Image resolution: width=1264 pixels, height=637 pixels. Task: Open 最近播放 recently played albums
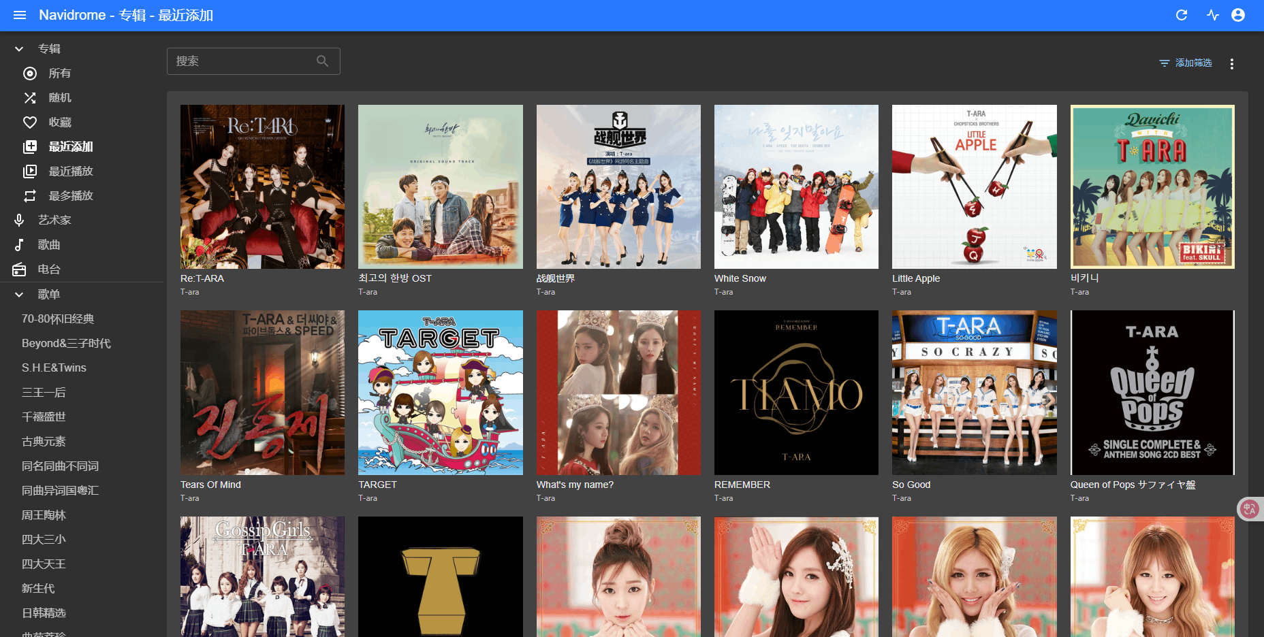(70, 171)
